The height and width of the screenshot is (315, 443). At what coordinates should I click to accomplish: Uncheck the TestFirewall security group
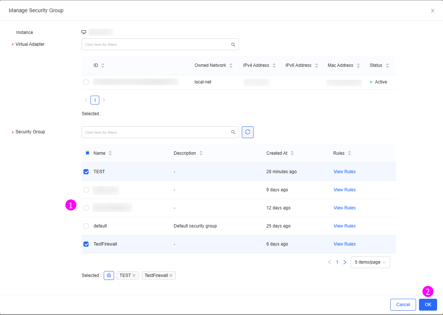tap(86, 244)
